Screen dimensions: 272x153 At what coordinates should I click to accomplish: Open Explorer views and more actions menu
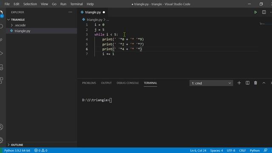click(70, 12)
